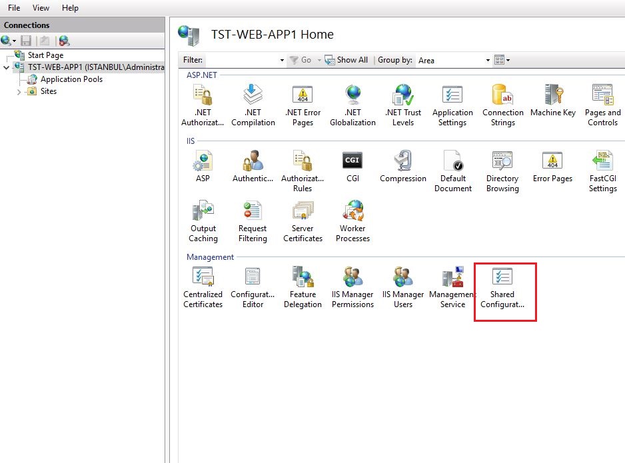Open Authentication feature
This screenshot has height=463, width=625.
253,166
